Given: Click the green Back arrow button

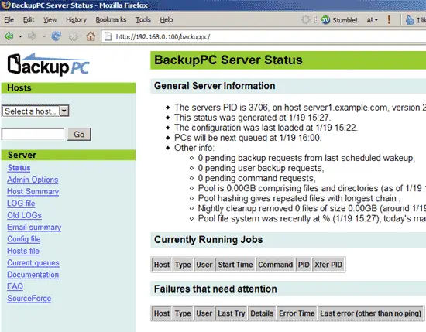Looking at the screenshot, I should (9, 36).
